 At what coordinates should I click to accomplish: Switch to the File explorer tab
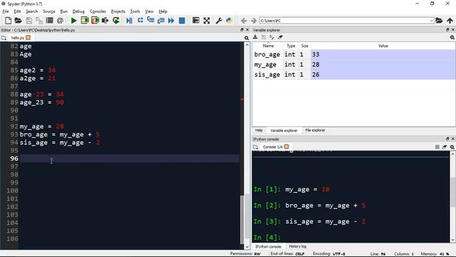(315, 130)
